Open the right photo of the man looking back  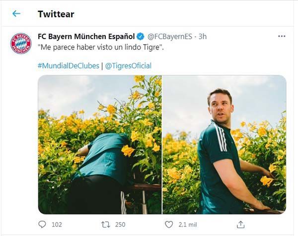pos(224,144)
